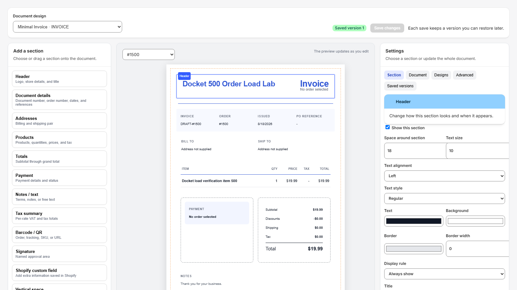The height and width of the screenshot is (290, 517).
Task: Select the Header block in the preview
Action: [255, 86]
